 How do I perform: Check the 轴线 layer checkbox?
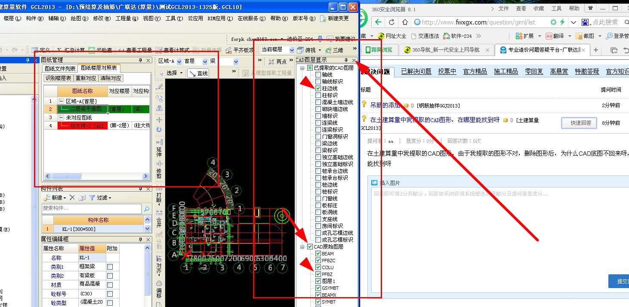(x=318, y=75)
